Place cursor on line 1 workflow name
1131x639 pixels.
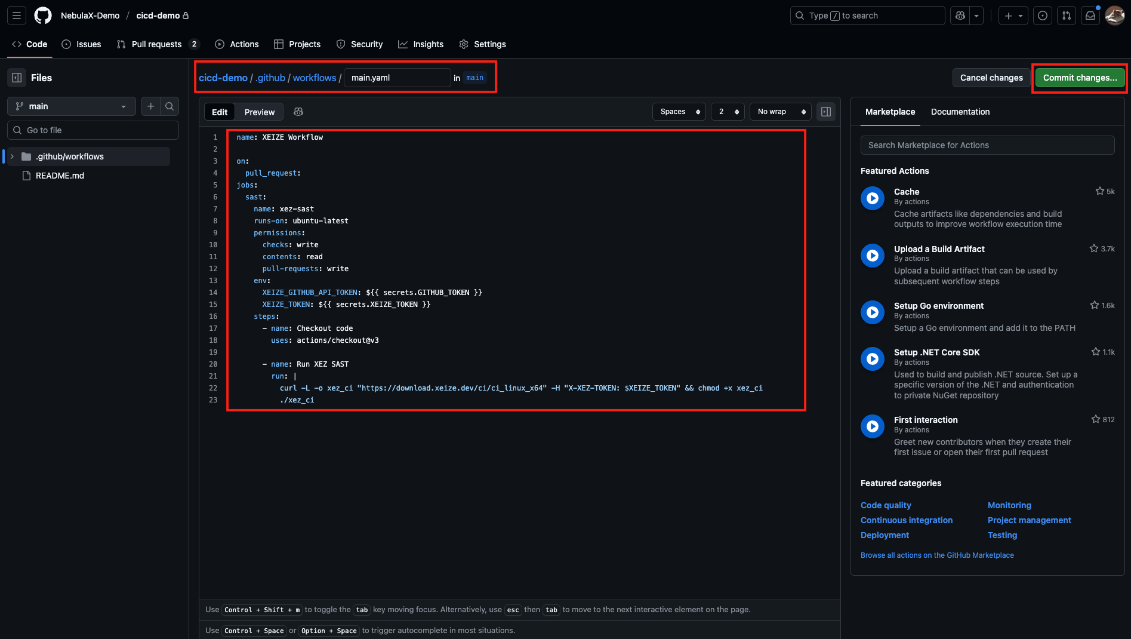(292, 137)
